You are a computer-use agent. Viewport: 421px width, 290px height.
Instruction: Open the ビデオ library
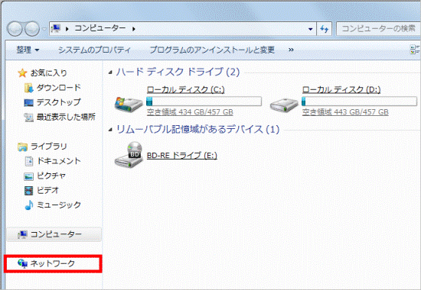coord(47,191)
